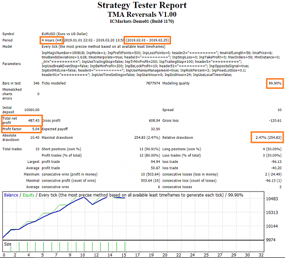Click the '10144' chart axis label
Screen dimensions: 285x258
point(272,226)
